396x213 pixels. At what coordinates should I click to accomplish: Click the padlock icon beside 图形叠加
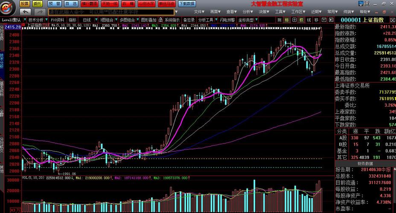click(x=160, y=20)
